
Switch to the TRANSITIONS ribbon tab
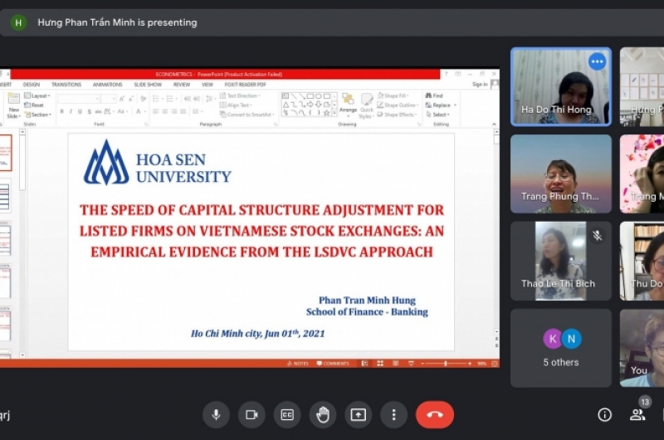(x=66, y=85)
